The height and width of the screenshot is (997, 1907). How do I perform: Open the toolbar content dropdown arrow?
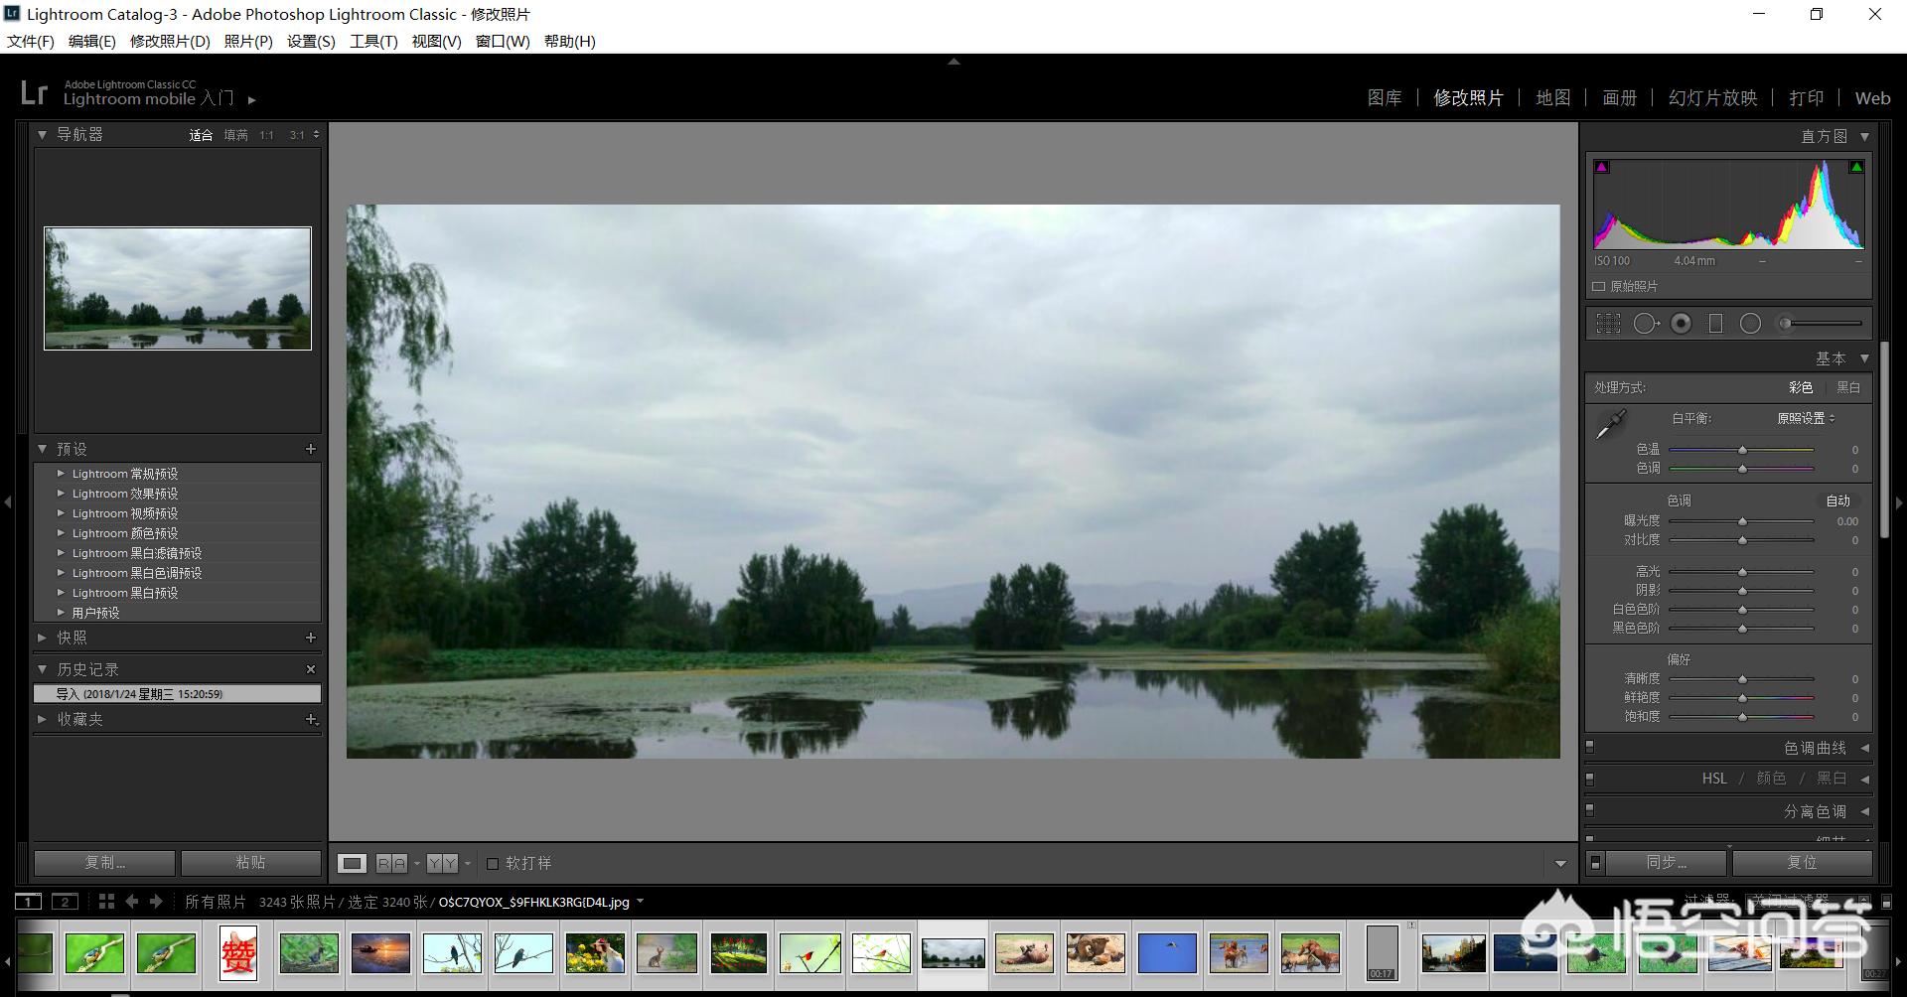(x=1560, y=864)
